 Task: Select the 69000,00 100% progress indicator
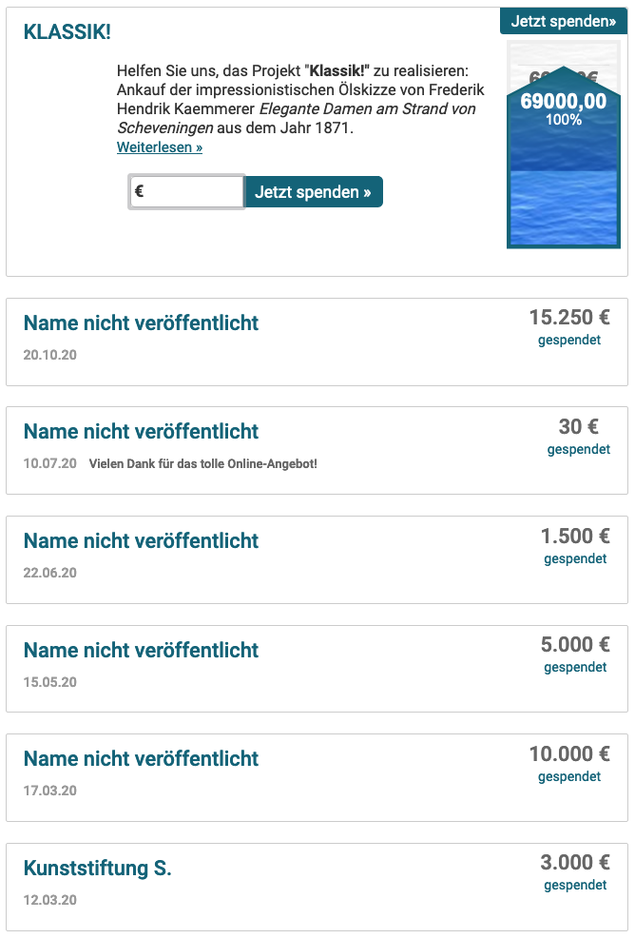564,108
